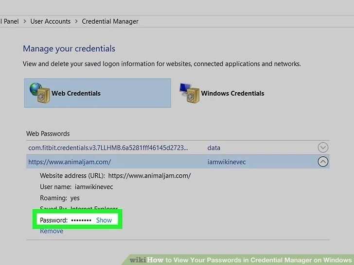
Task: Click the masked password dots
Action: (81, 220)
